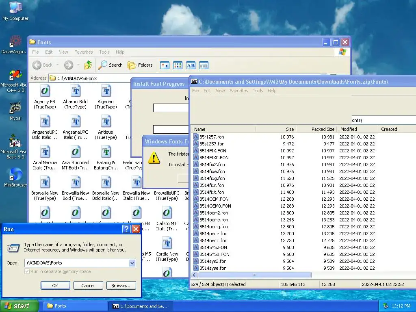Screen dimensions: 416x312
Task: Sort 7-Zip list by Modified column
Action: (357, 129)
